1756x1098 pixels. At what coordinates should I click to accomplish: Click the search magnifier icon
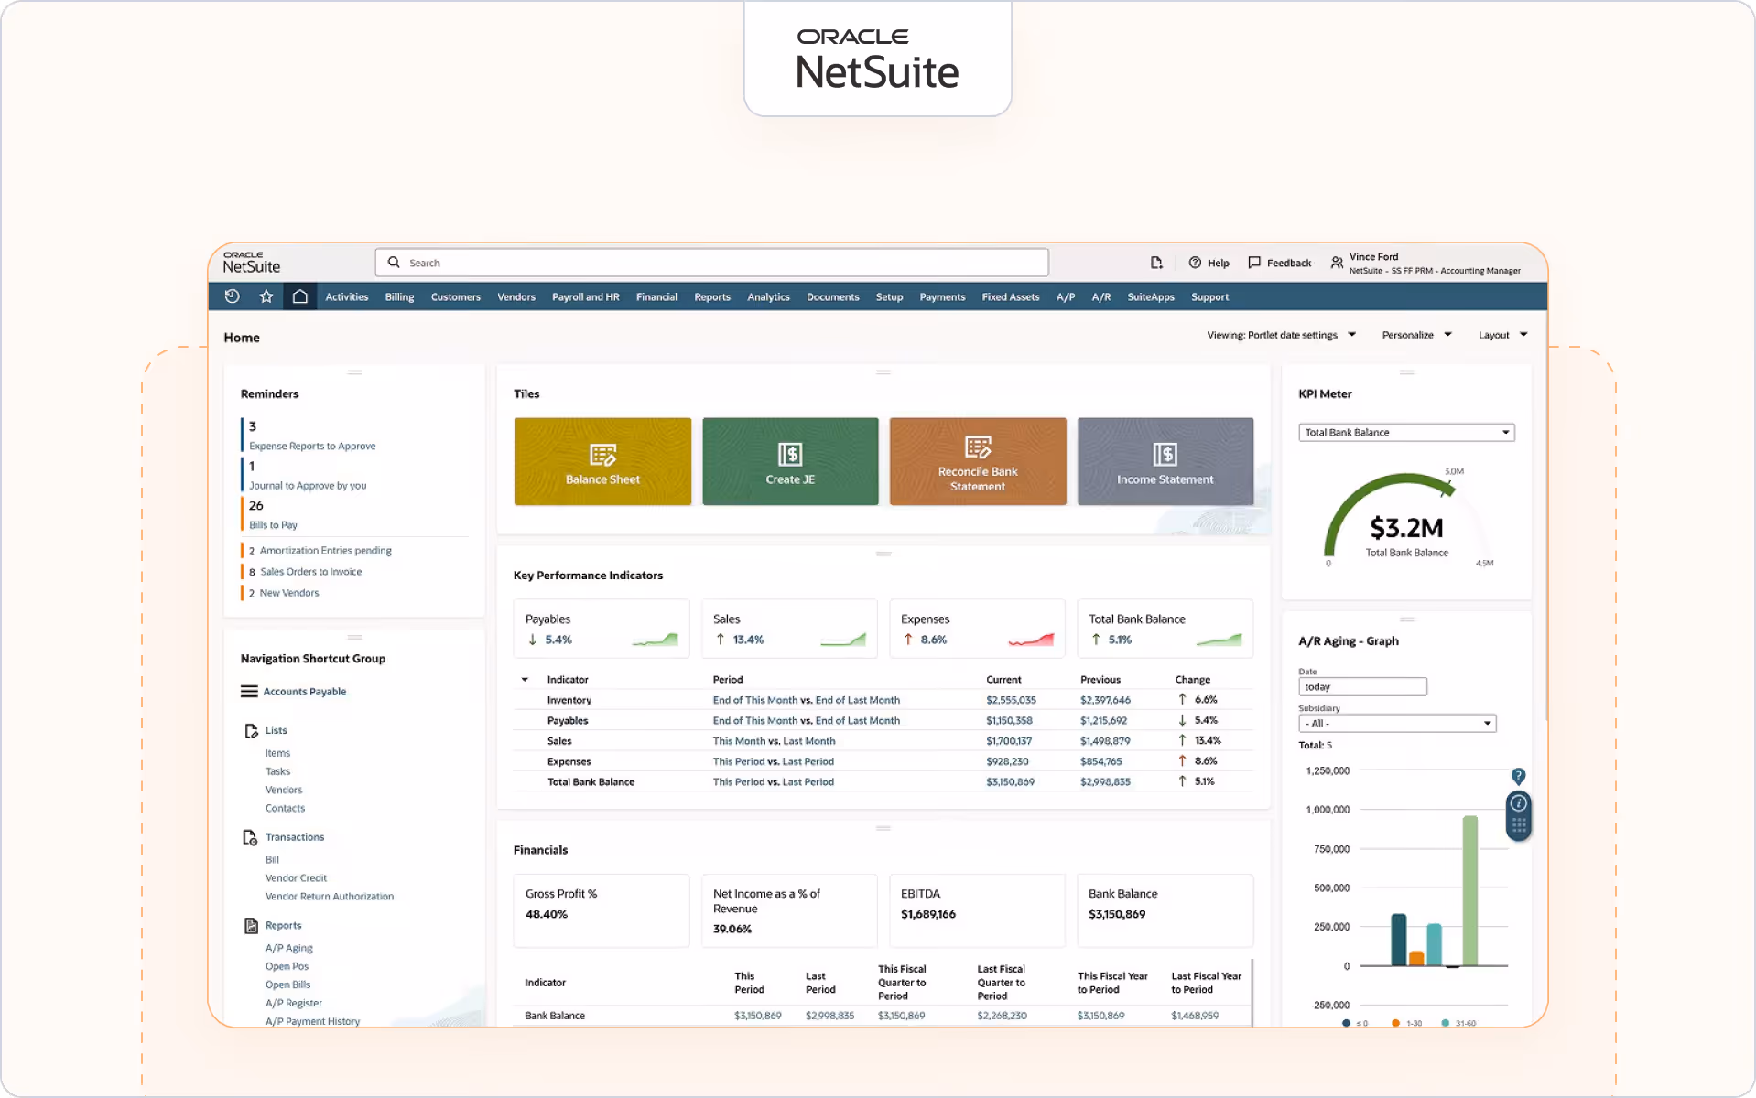click(x=394, y=263)
